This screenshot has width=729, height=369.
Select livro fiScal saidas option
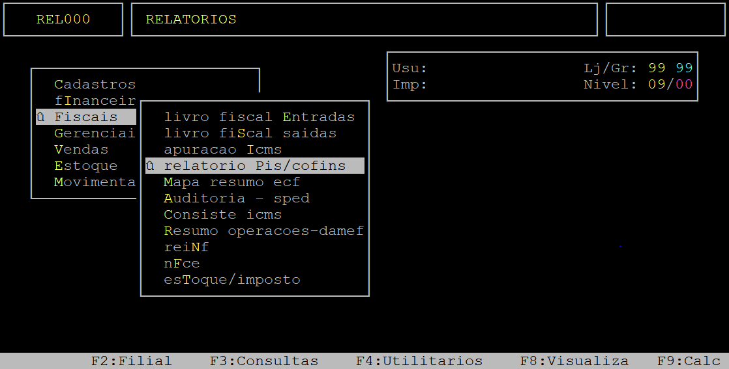pos(250,133)
